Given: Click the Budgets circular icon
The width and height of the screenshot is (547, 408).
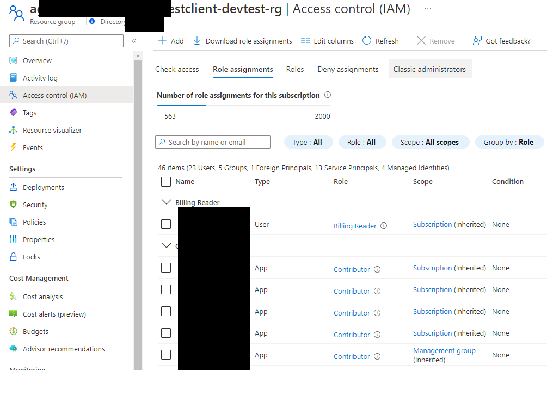Looking at the screenshot, I should click(13, 331).
